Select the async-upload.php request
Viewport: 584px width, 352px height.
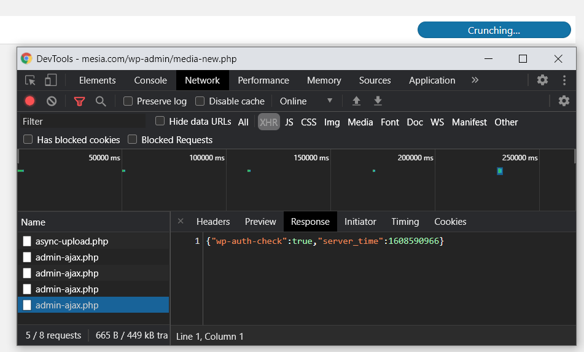click(93, 241)
